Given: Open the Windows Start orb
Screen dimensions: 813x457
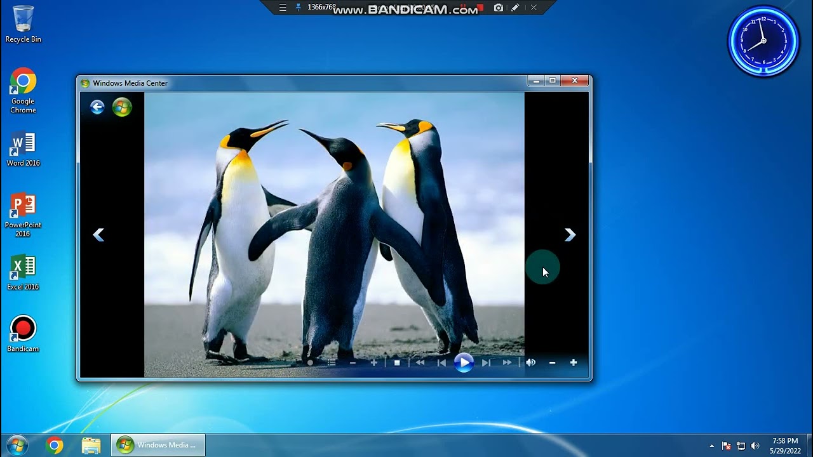Looking at the screenshot, I should 17,445.
